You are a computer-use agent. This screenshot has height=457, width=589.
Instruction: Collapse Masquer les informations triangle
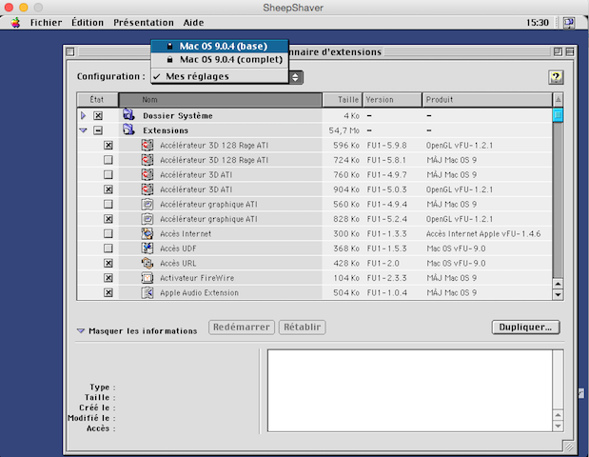[x=80, y=331]
